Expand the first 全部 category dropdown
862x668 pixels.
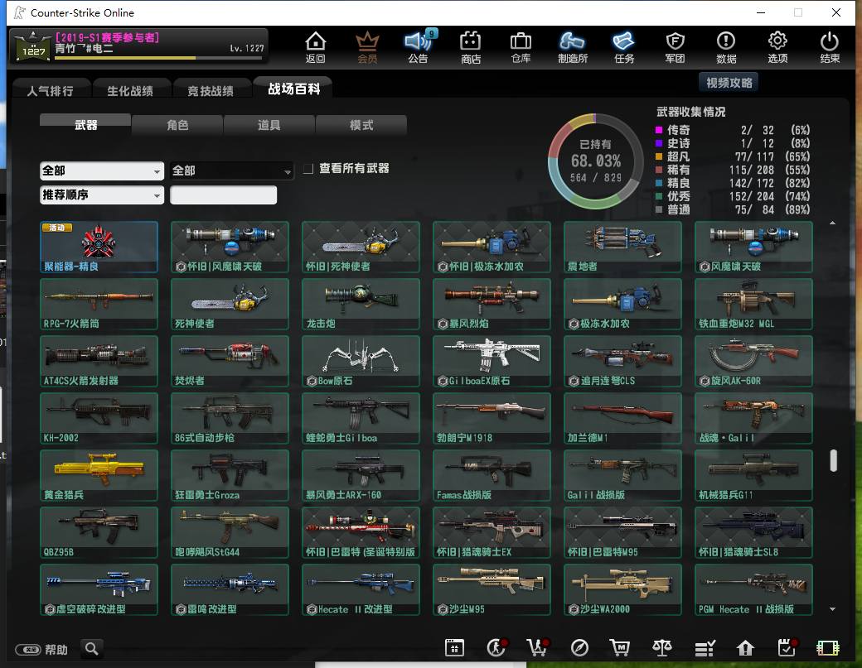(x=102, y=171)
